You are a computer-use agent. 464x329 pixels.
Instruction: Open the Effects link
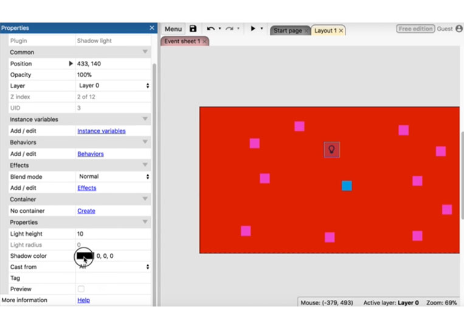pyautogui.click(x=87, y=188)
